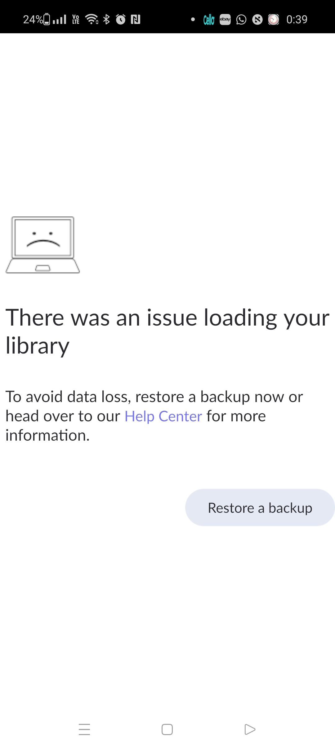Tap the mobile signal bars icon
Viewport: 335px width, 750px height.
60,20
